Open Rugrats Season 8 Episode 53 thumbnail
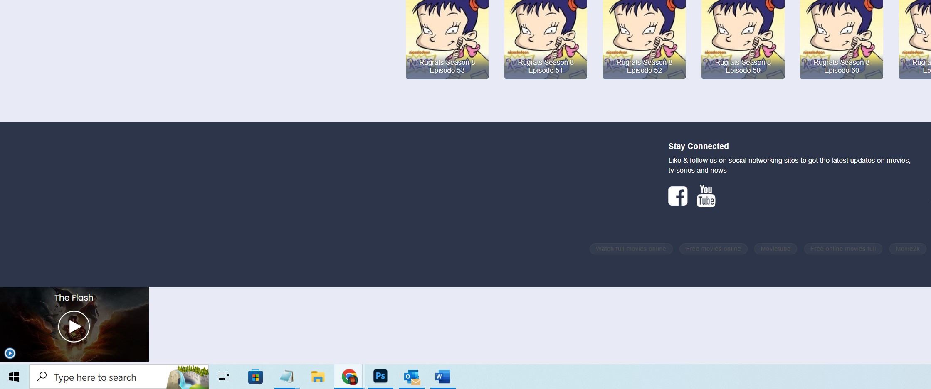The width and height of the screenshot is (931, 389). [x=447, y=39]
